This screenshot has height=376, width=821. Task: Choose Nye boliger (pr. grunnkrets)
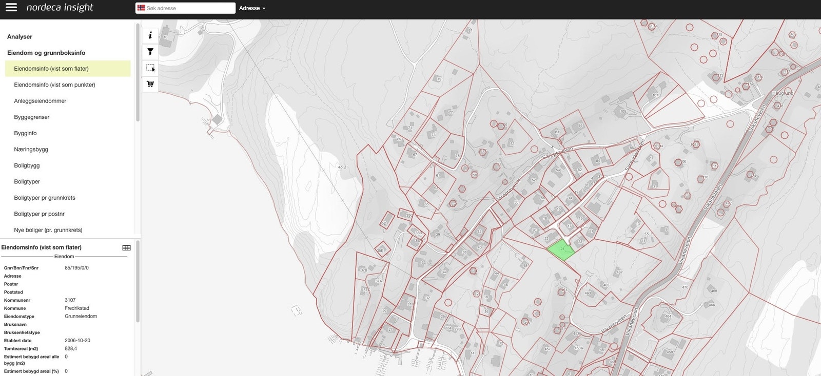[x=48, y=230]
